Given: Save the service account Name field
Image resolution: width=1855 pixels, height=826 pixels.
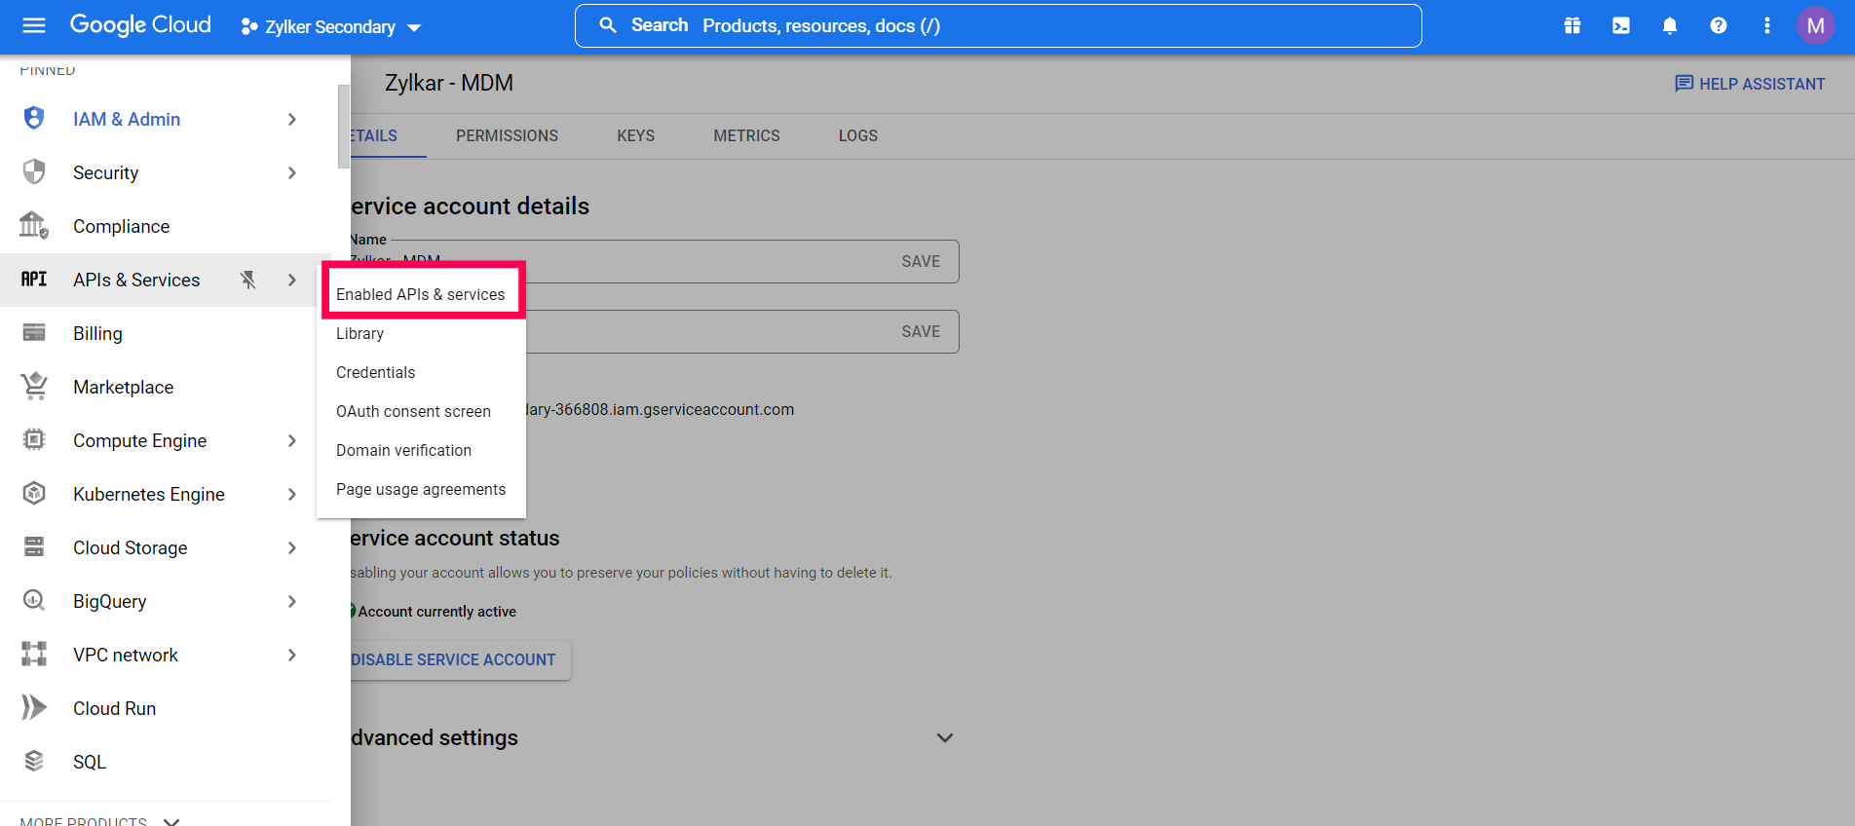Looking at the screenshot, I should [921, 261].
